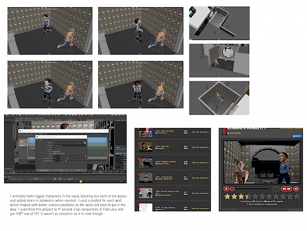307x231 pixels.
Task: Open the Heart Bit entry thumbnail
Action: (145, 147)
